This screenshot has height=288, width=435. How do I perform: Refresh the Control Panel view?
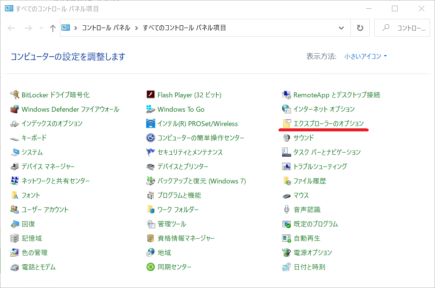click(360, 28)
